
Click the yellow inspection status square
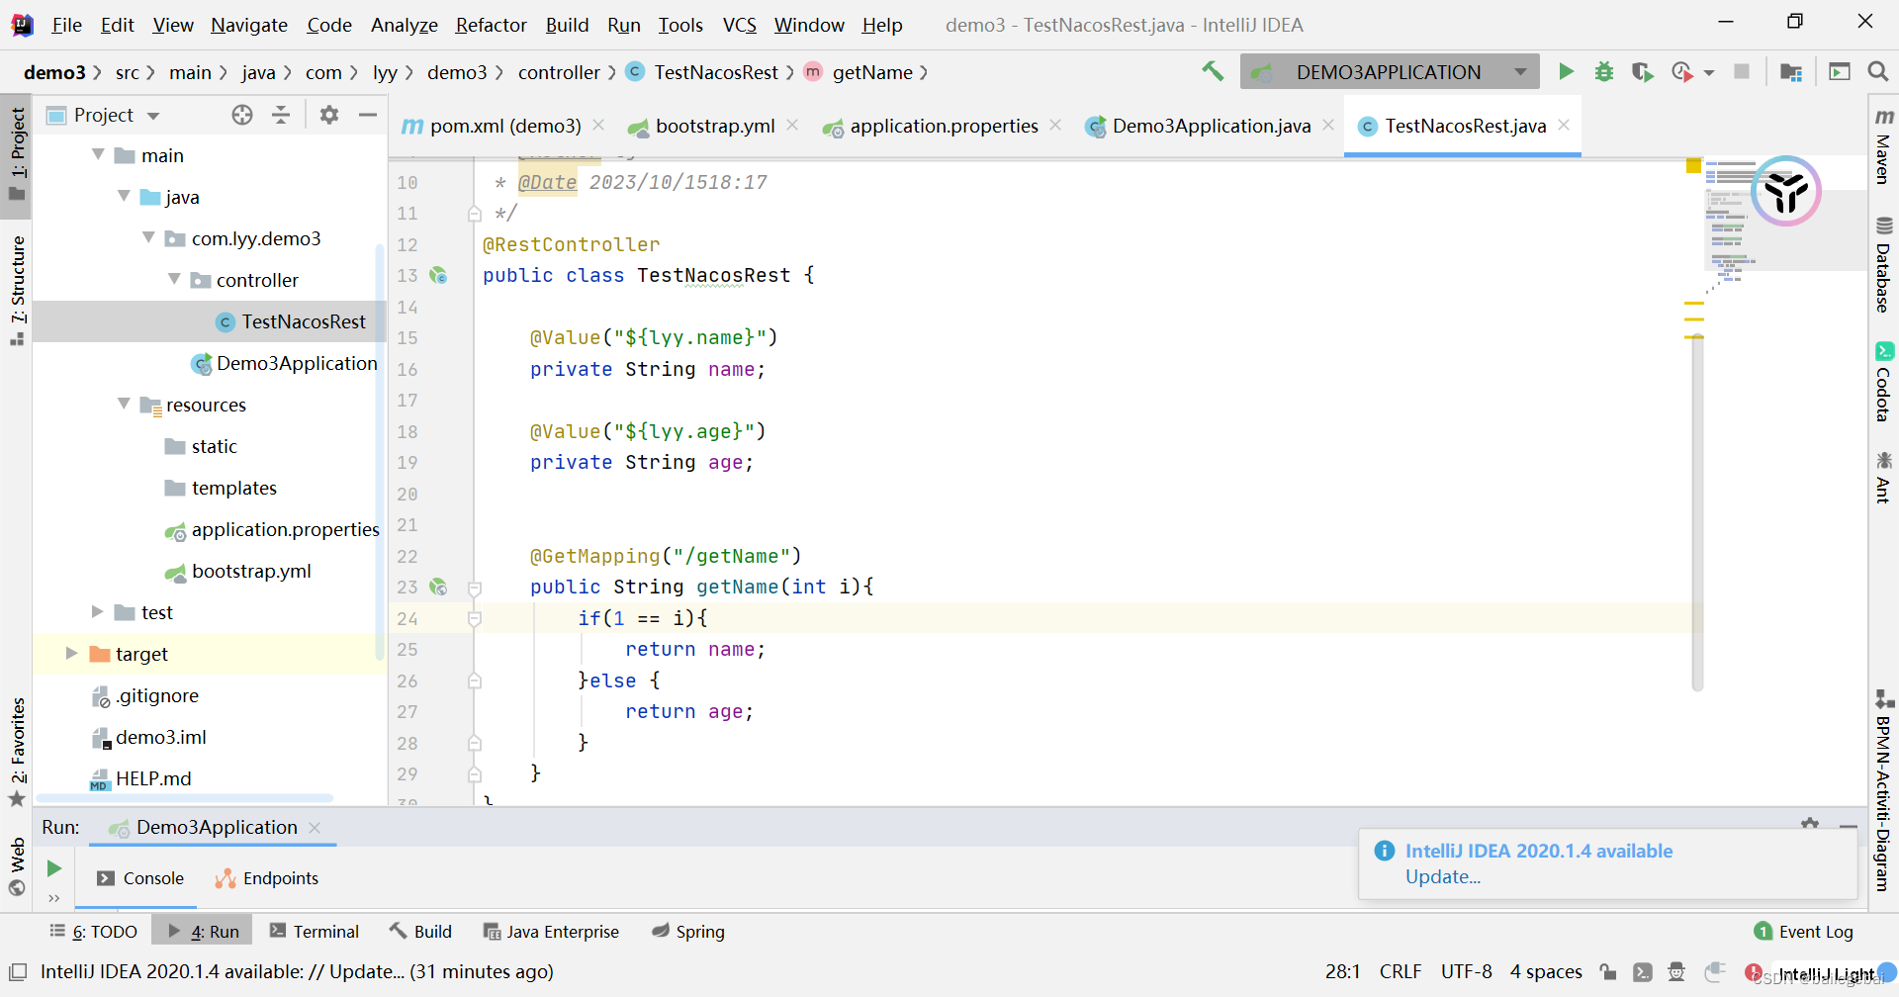click(x=1693, y=166)
